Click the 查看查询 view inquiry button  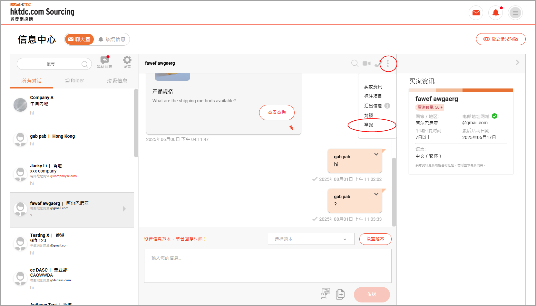pos(277,113)
